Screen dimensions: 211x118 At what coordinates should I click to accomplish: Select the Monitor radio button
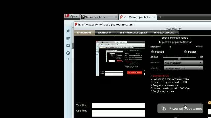click(x=185, y=52)
